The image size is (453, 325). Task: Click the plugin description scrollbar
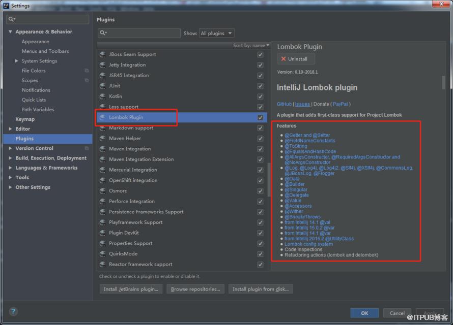[x=444, y=83]
